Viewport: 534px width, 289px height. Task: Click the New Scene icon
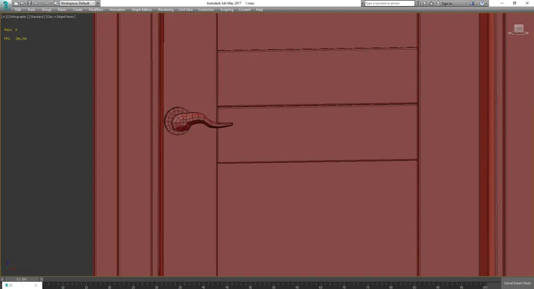[x=16, y=3]
